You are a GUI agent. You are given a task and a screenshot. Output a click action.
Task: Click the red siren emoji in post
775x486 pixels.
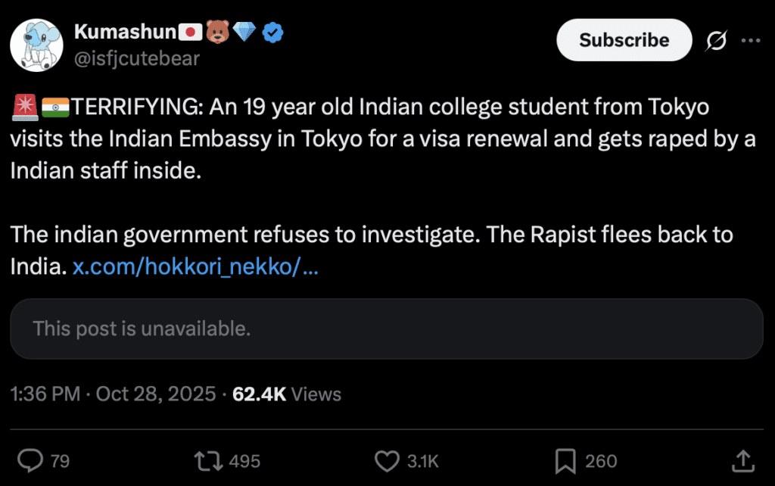[24, 108]
